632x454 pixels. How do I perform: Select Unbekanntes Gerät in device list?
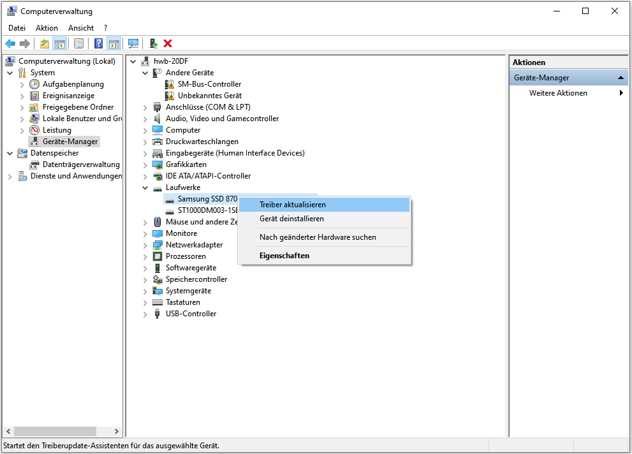click(x=210, y=96)
